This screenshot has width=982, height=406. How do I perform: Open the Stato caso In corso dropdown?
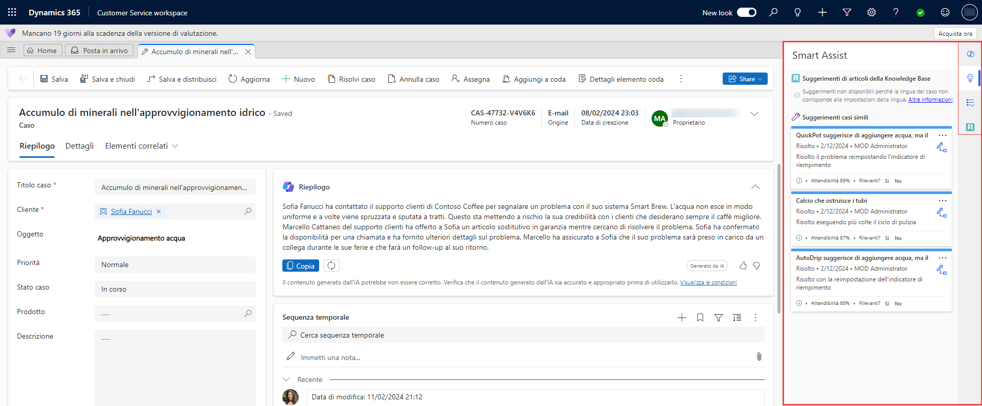click(175, 289)
